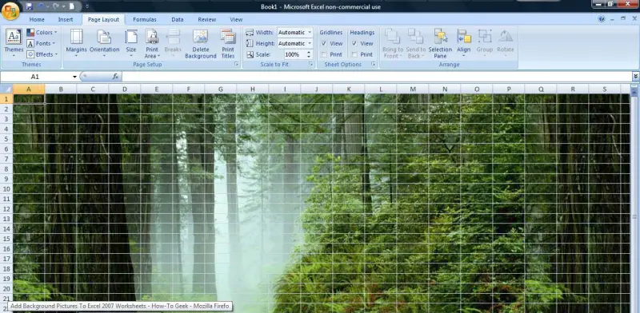
Task: Uncheck the Headings View checkbox
Action: [x=354, y=43]
